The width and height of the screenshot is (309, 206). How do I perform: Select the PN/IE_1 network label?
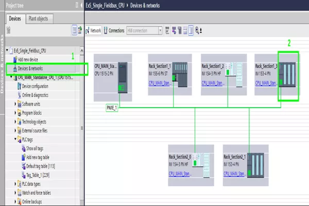click(112, 108)
